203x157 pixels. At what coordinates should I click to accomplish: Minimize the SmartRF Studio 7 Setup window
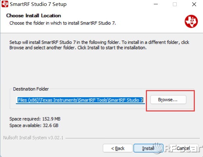157,4
